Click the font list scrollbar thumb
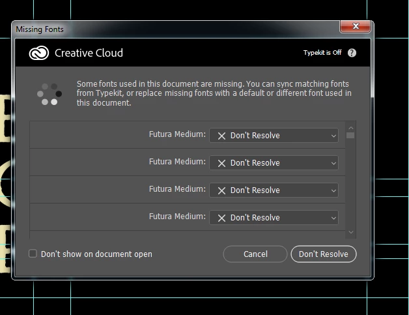The height and width of the screenshot is (315, 409). tap(350, 135)
